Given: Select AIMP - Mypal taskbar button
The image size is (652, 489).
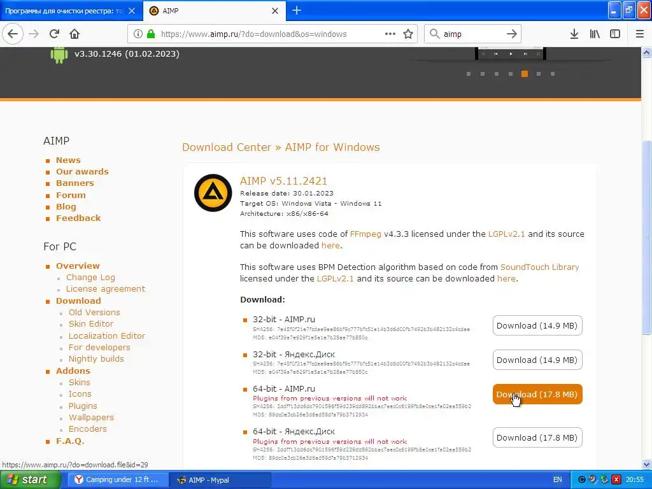Looking at the screenshot, I should [220, 480].
